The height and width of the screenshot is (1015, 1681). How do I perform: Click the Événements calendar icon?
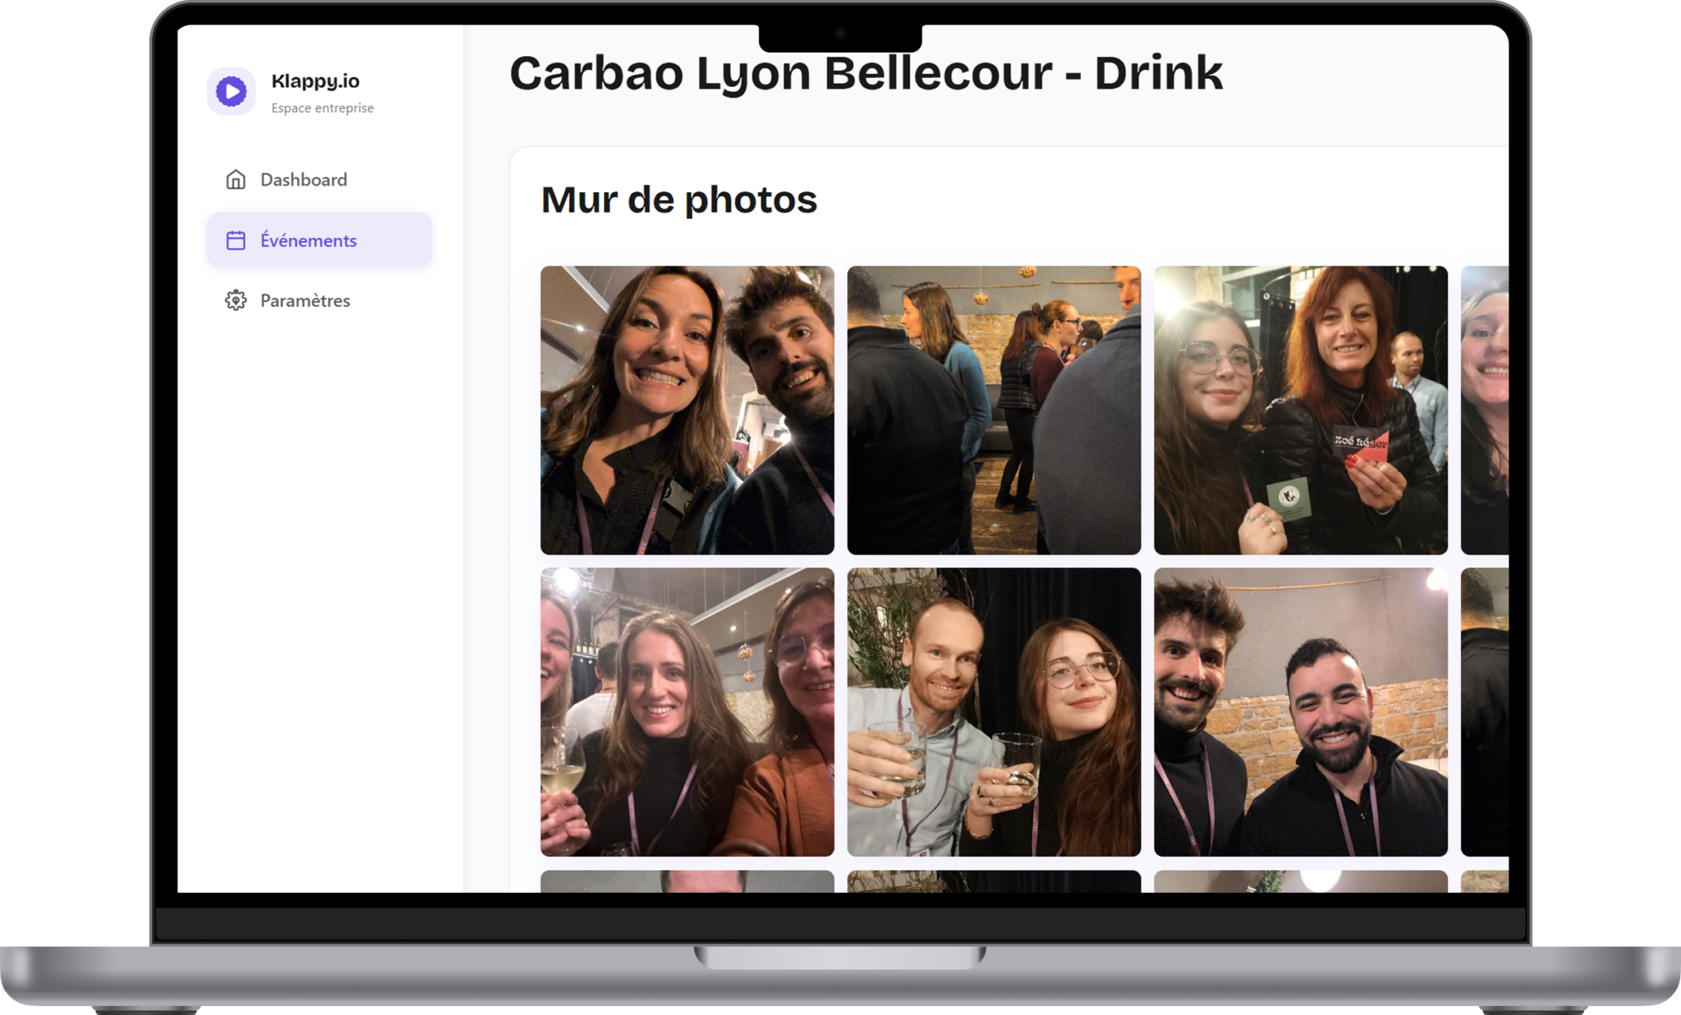[x=236, y=240]
